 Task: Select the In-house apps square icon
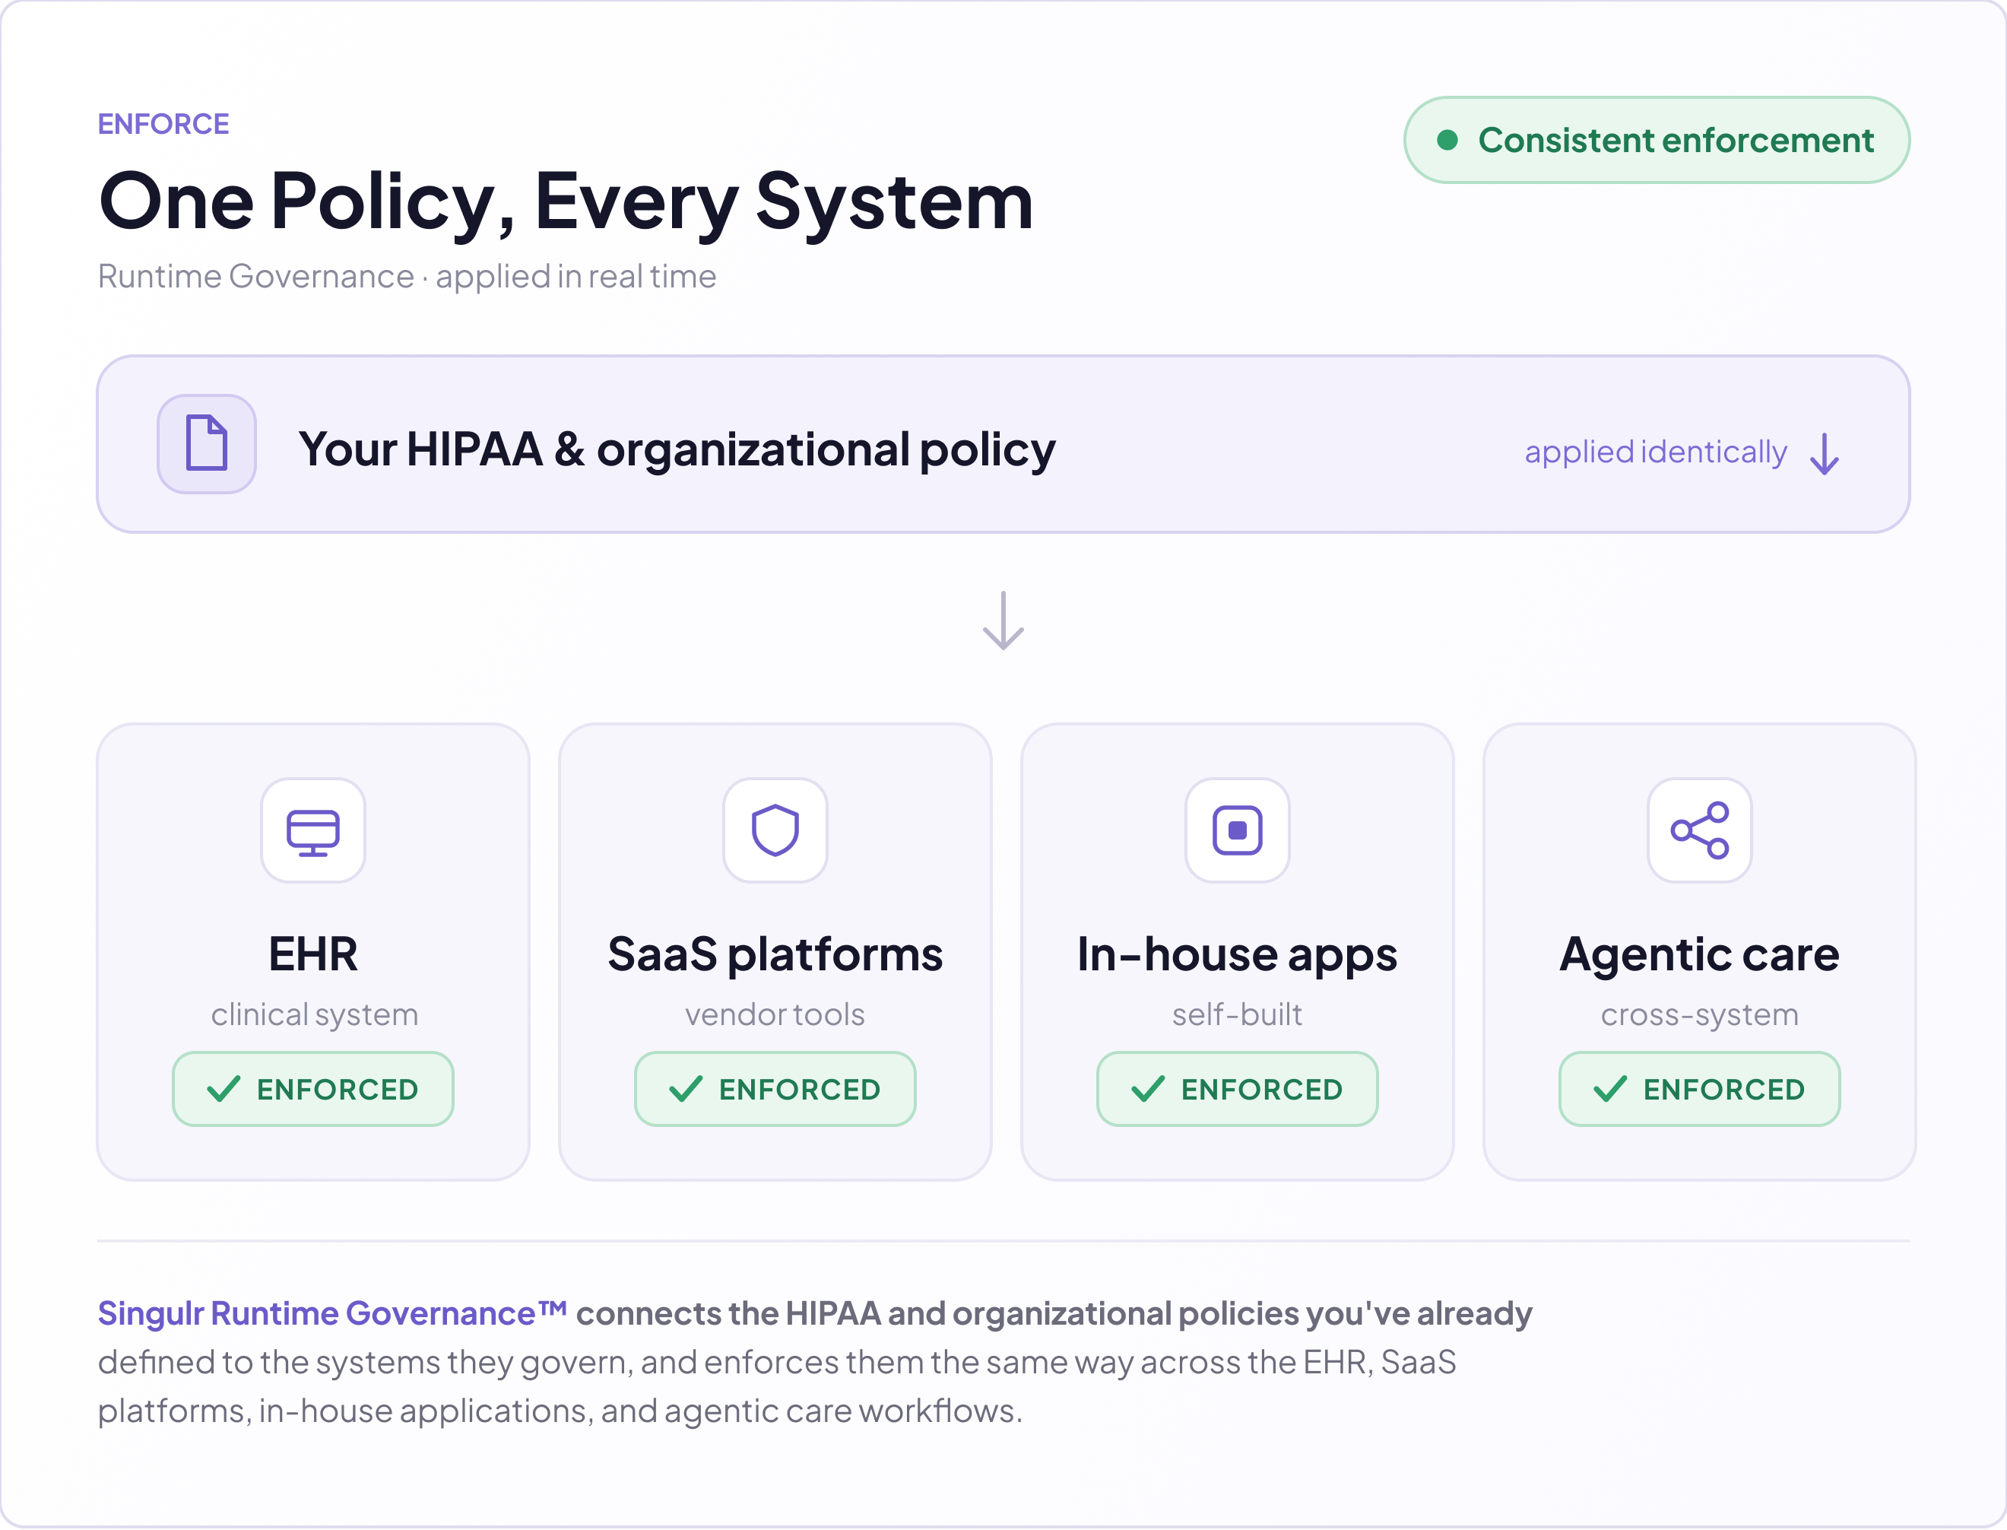click(x=1238, y=830)
